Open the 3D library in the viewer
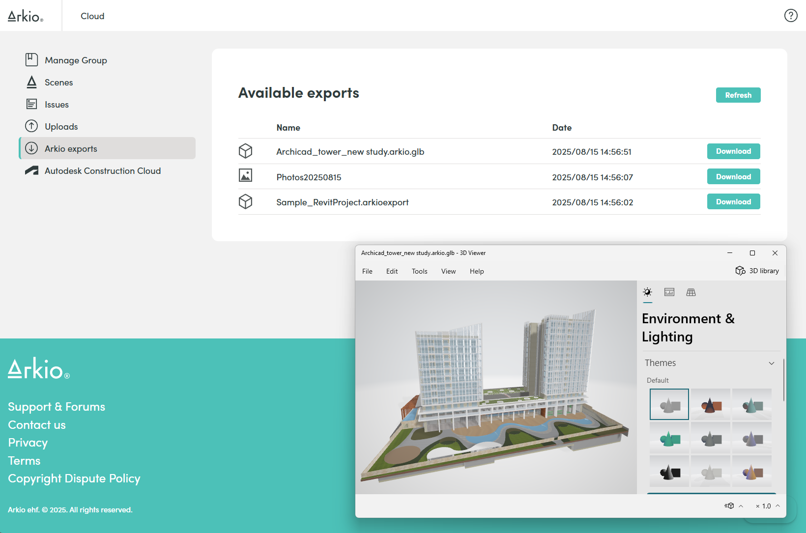The image size is (806, 533). pyautogui.click(x=757, y=271)
